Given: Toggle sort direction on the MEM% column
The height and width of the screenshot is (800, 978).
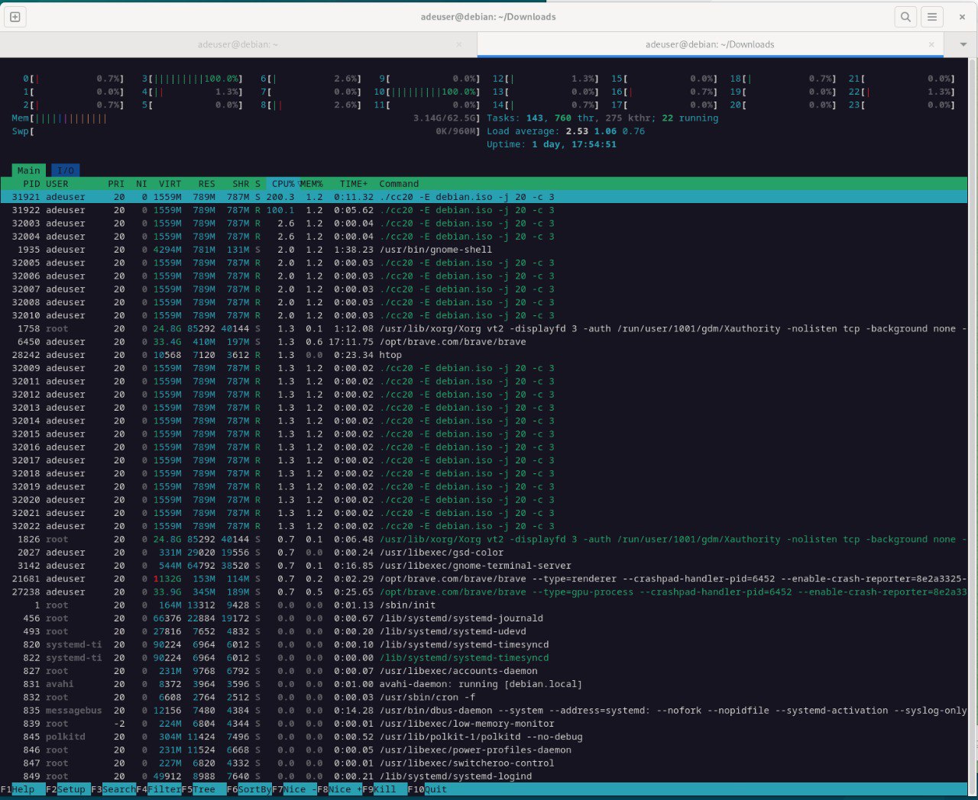Looking at the screenshot, I should click(311, 183).
